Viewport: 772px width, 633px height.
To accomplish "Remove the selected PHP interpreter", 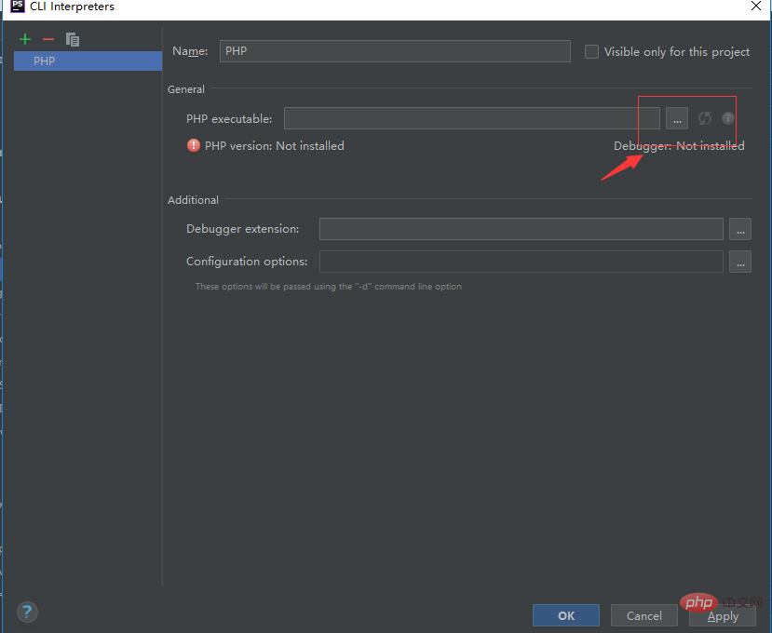I will pos(48,39).
